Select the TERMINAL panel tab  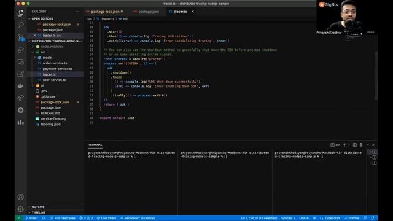click(x=95, y=145)
